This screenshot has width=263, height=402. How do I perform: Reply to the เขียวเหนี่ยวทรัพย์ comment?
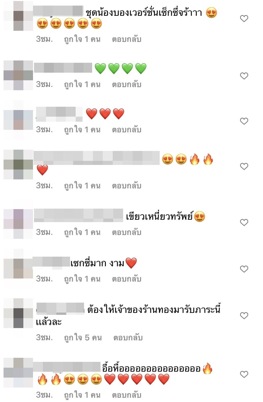tap(127, 232)
